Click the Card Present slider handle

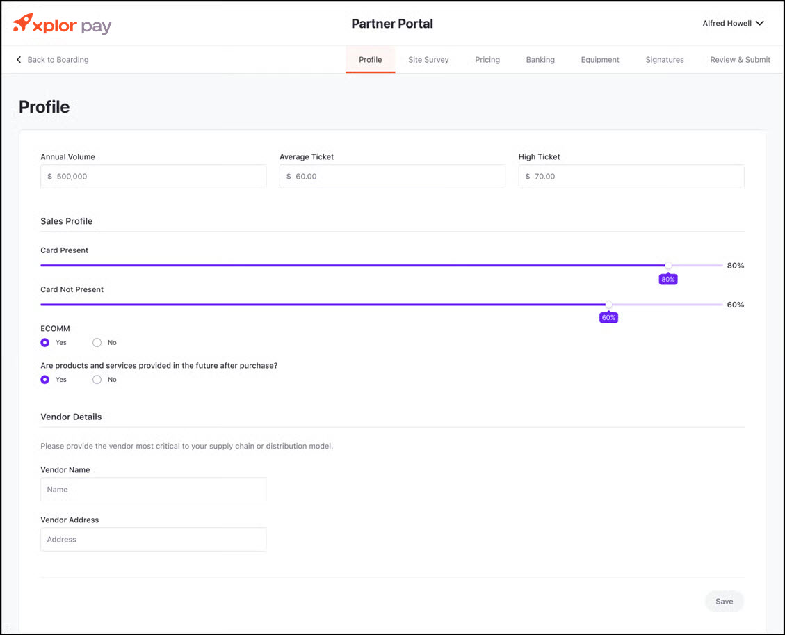click(x=668, y=266)
